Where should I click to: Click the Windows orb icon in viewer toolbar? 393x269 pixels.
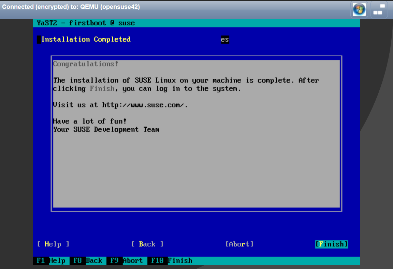[359, 10]
